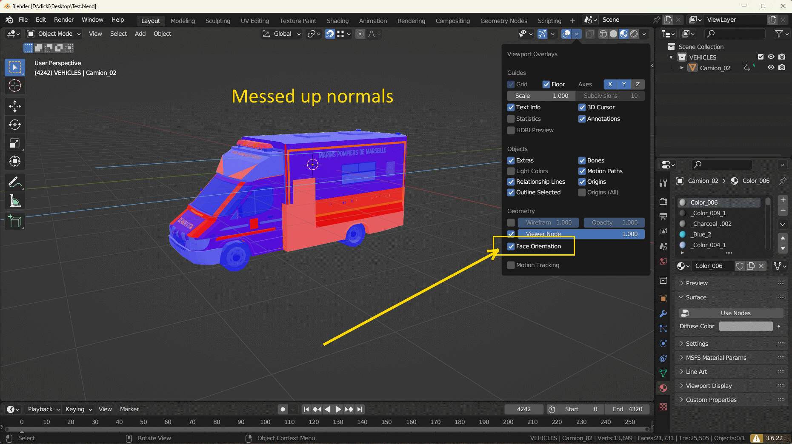Image resolution: width=792 pixels, height=444 pixels.
Task: Open the Render menu
Action: pyautogui.click(x=64, y=20)
